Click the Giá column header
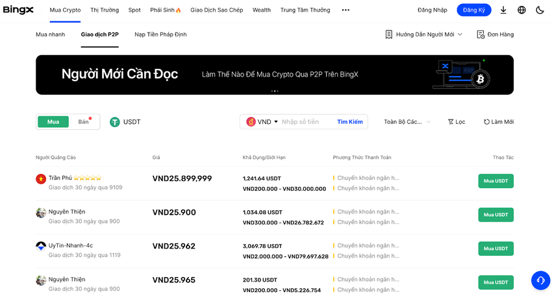 click(156, 158)
